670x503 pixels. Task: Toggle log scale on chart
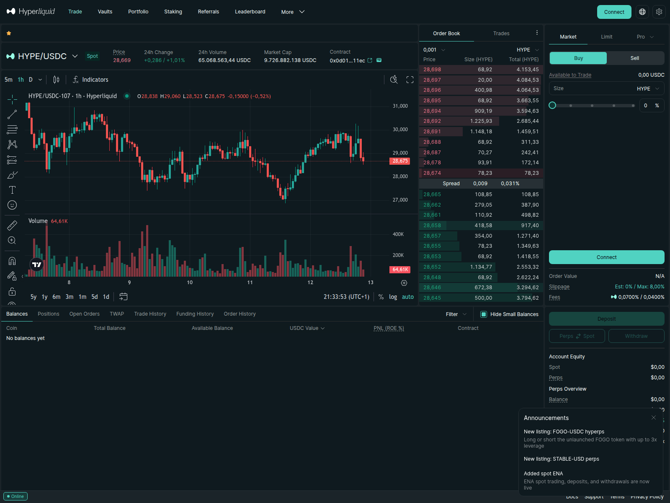[393, 297]
